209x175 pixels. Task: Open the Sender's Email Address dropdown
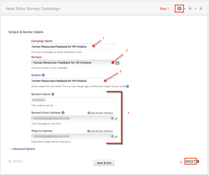[x=73, y=119]
